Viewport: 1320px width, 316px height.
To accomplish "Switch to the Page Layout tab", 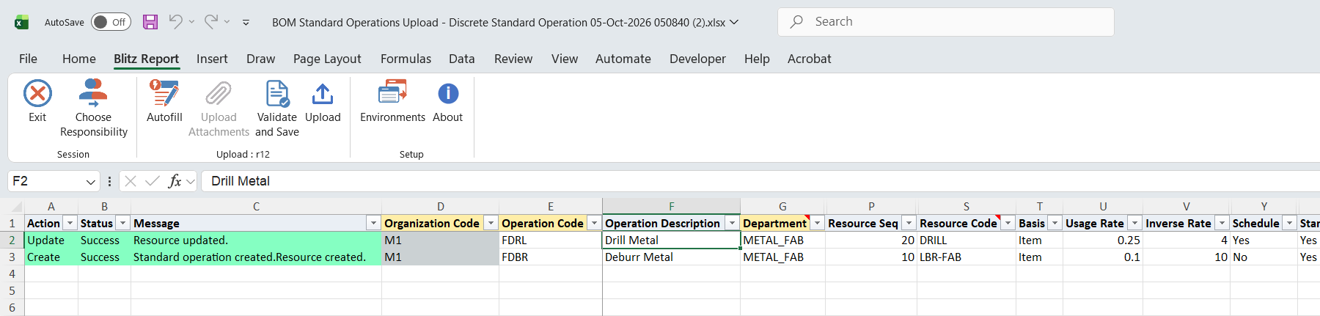I will tap(327, 59).
